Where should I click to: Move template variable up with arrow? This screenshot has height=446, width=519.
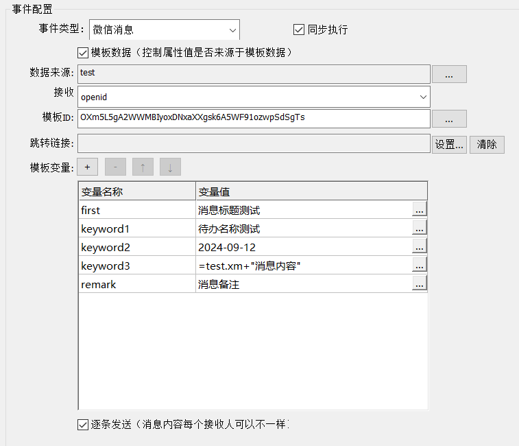coord(143,167)
